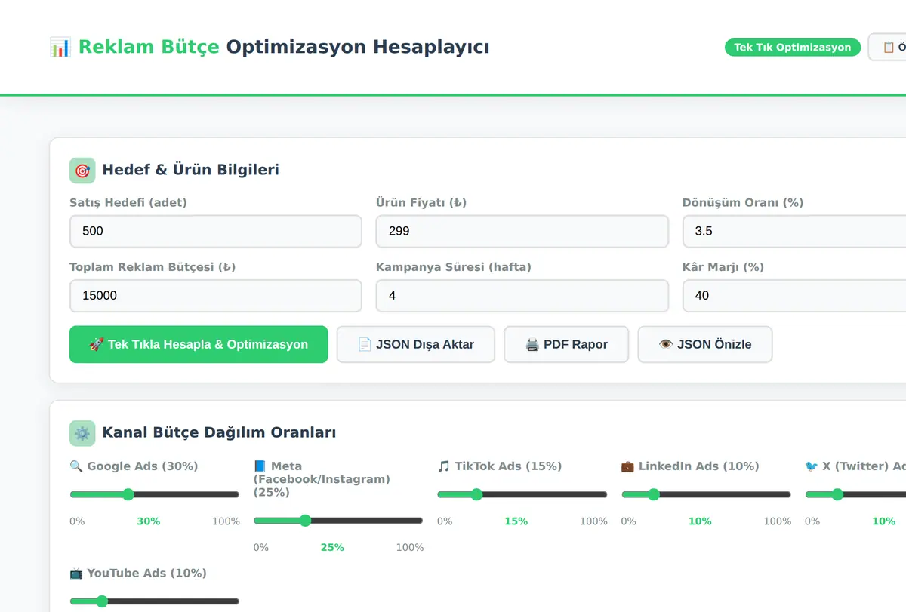This screenshot has width=906, height=612.
Task: Focus the Satış Hedefi (adet) field
Action: [x=216, y=231]
